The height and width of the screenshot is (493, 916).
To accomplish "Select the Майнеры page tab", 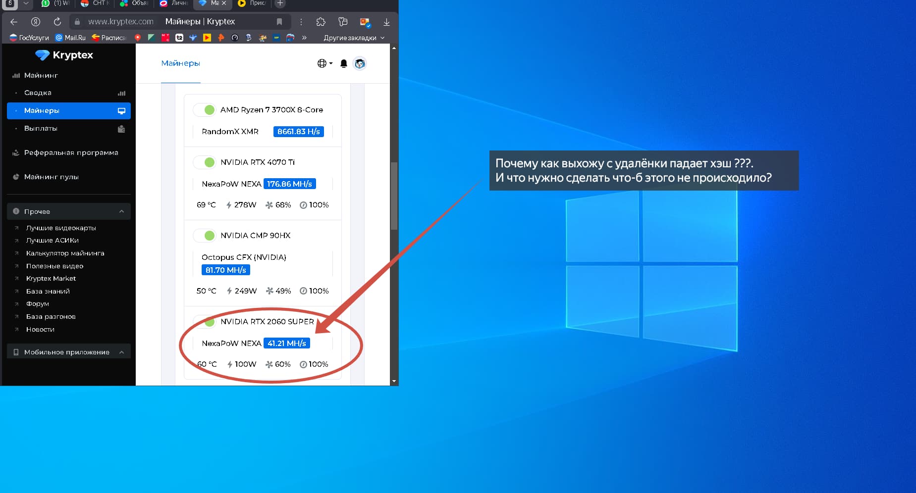I will coord(181,63).
